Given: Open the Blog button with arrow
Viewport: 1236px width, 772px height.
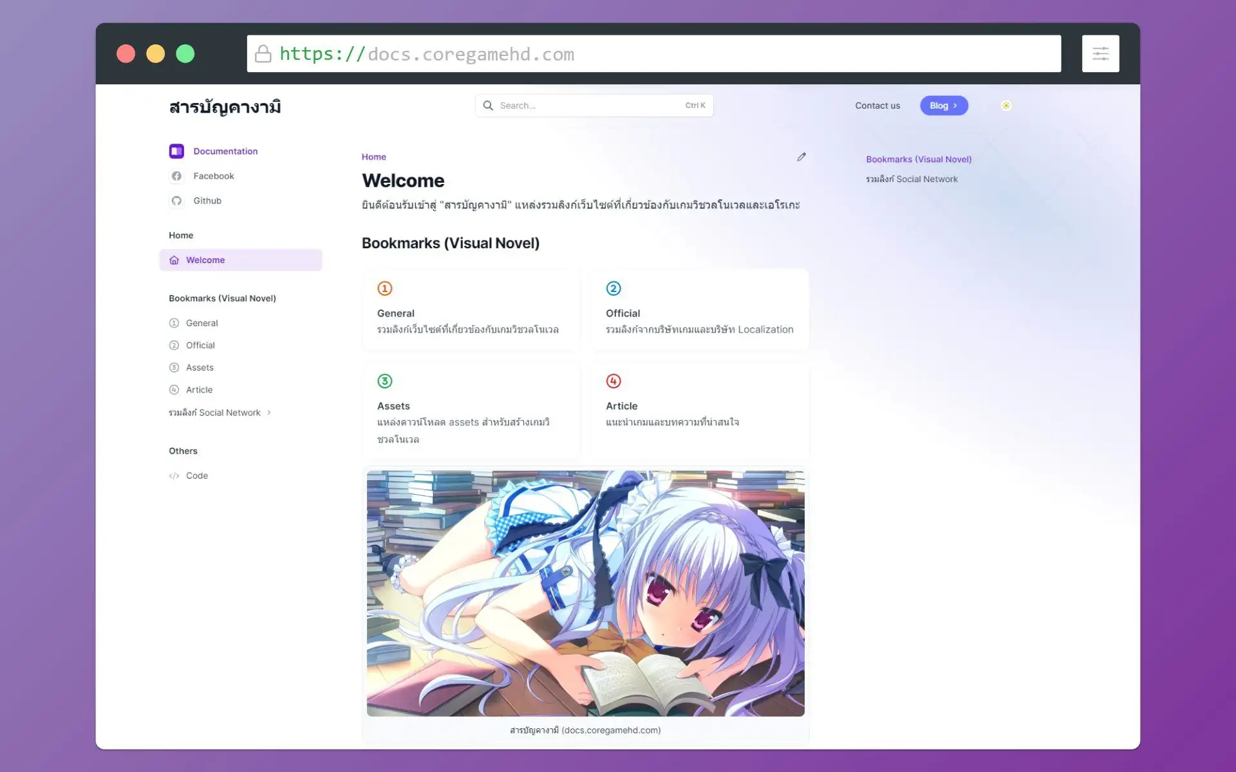Looking at the screenshot, I should (x=944, y=106).
